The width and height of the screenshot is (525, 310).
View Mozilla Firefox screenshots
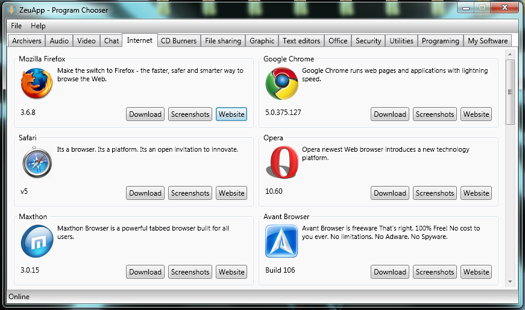[x=190, y=114]
